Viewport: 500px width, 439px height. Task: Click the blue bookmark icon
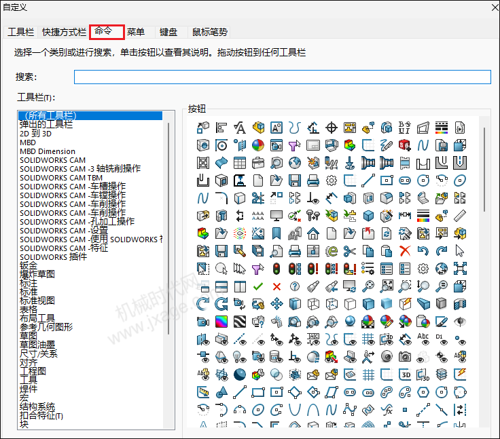pyautogui.click(x=276, y=233)
